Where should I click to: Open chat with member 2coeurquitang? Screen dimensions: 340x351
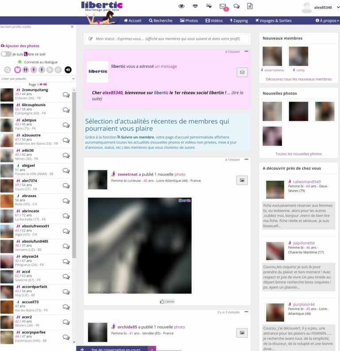[66, 95]
